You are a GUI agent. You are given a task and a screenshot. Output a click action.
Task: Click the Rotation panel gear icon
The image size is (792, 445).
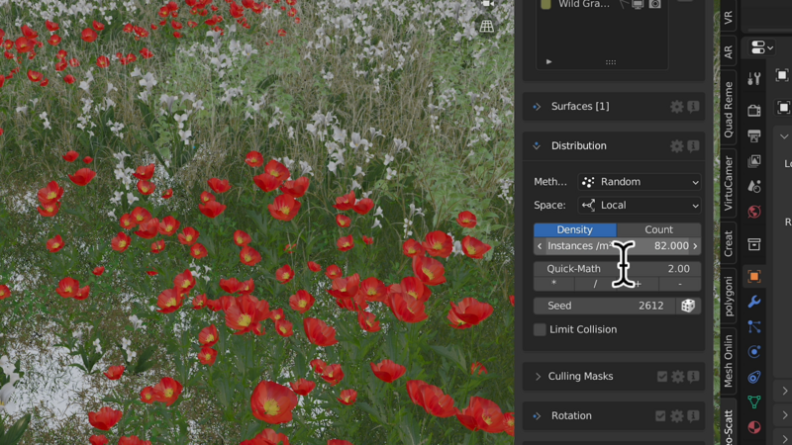coord(677,415)
